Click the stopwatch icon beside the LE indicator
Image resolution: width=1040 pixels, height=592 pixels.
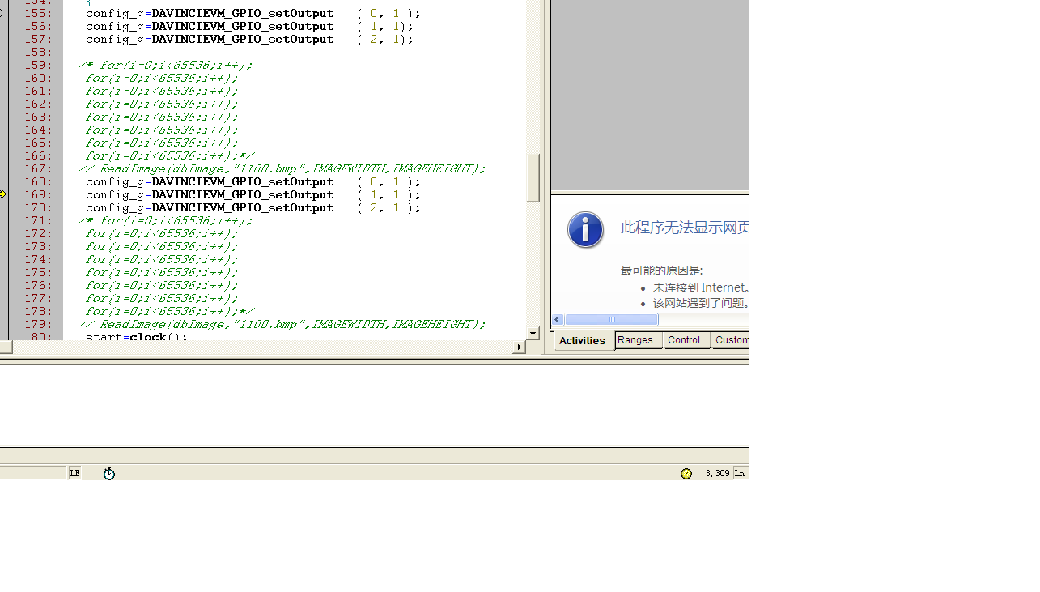[x=109, y=473]
